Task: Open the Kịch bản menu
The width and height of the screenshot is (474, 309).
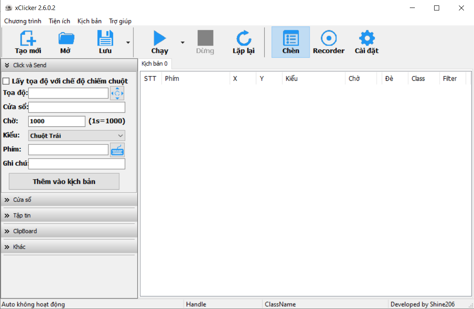Action: (x=89, y=21)
